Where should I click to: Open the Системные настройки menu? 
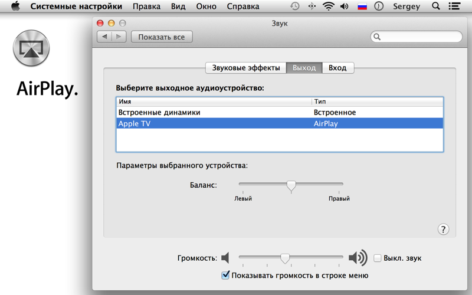pyautogui.click(x=76, y=6)
